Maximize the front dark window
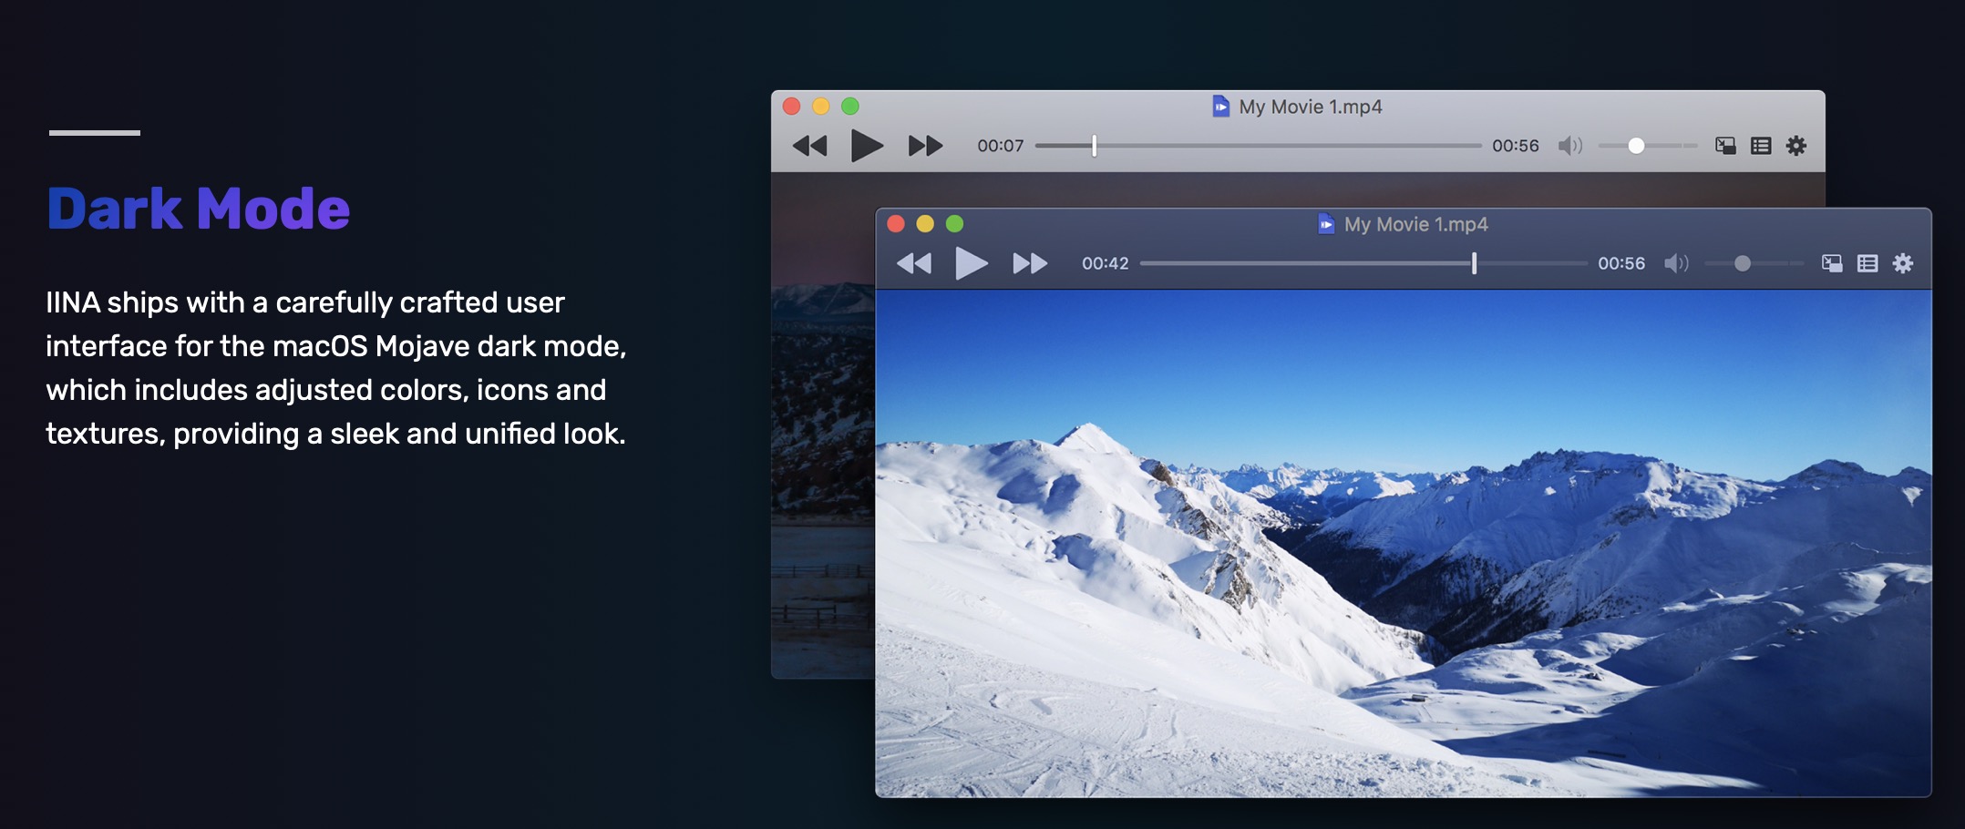Viewport: 1965px width, 829px height. pyautogui.click(x=954, y=224)
